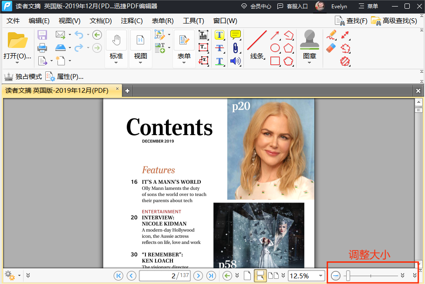
Task: Click the 1:1 actual size view icon
Action: click(140, 40)
